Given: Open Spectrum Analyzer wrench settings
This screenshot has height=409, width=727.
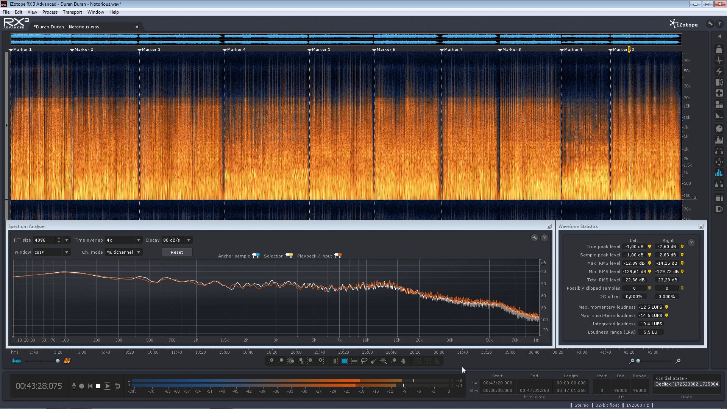Looking at the screenshot, I should 534,238.
